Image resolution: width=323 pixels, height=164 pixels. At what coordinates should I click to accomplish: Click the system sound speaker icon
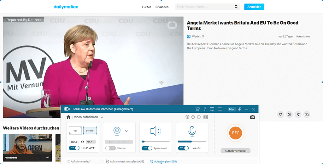[156, 131]
